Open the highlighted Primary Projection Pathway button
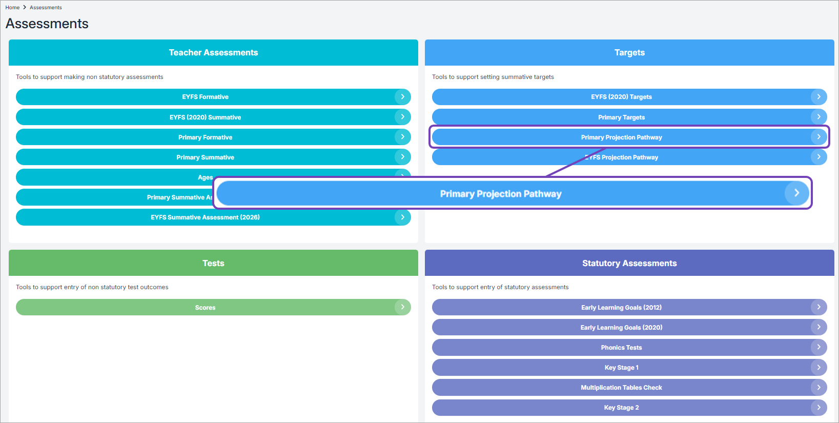839x423 pixels. (621, 137)
